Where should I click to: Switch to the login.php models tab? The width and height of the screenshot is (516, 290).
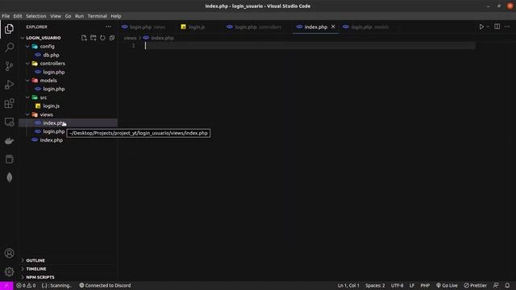pos(369,27)
